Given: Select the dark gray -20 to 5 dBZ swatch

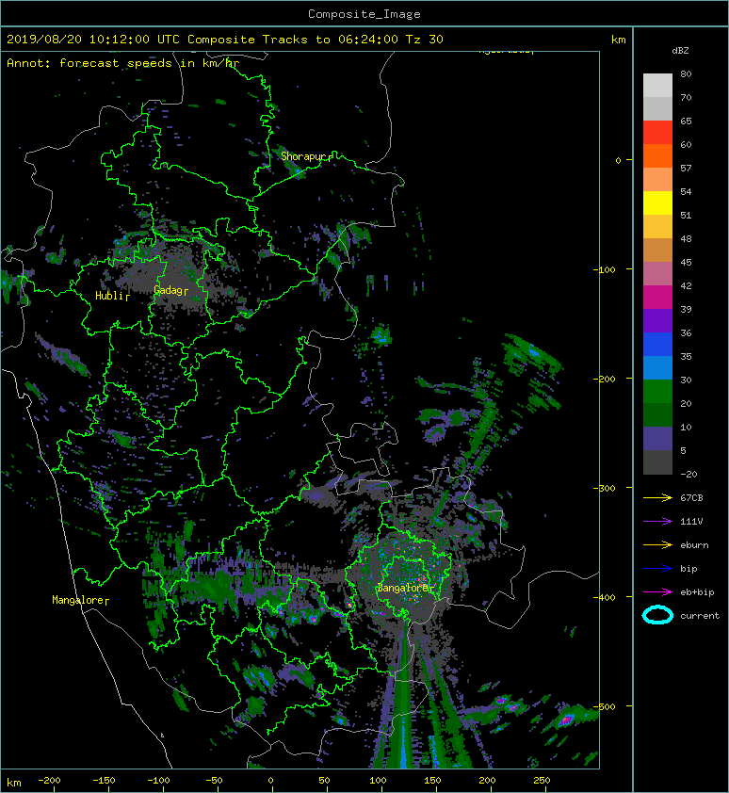Looking at the screenshot, I should pyautogui.click(x=657, y=461).
